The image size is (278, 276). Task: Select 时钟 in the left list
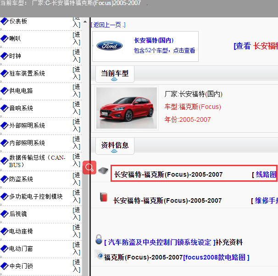click(x=15, y=56)
